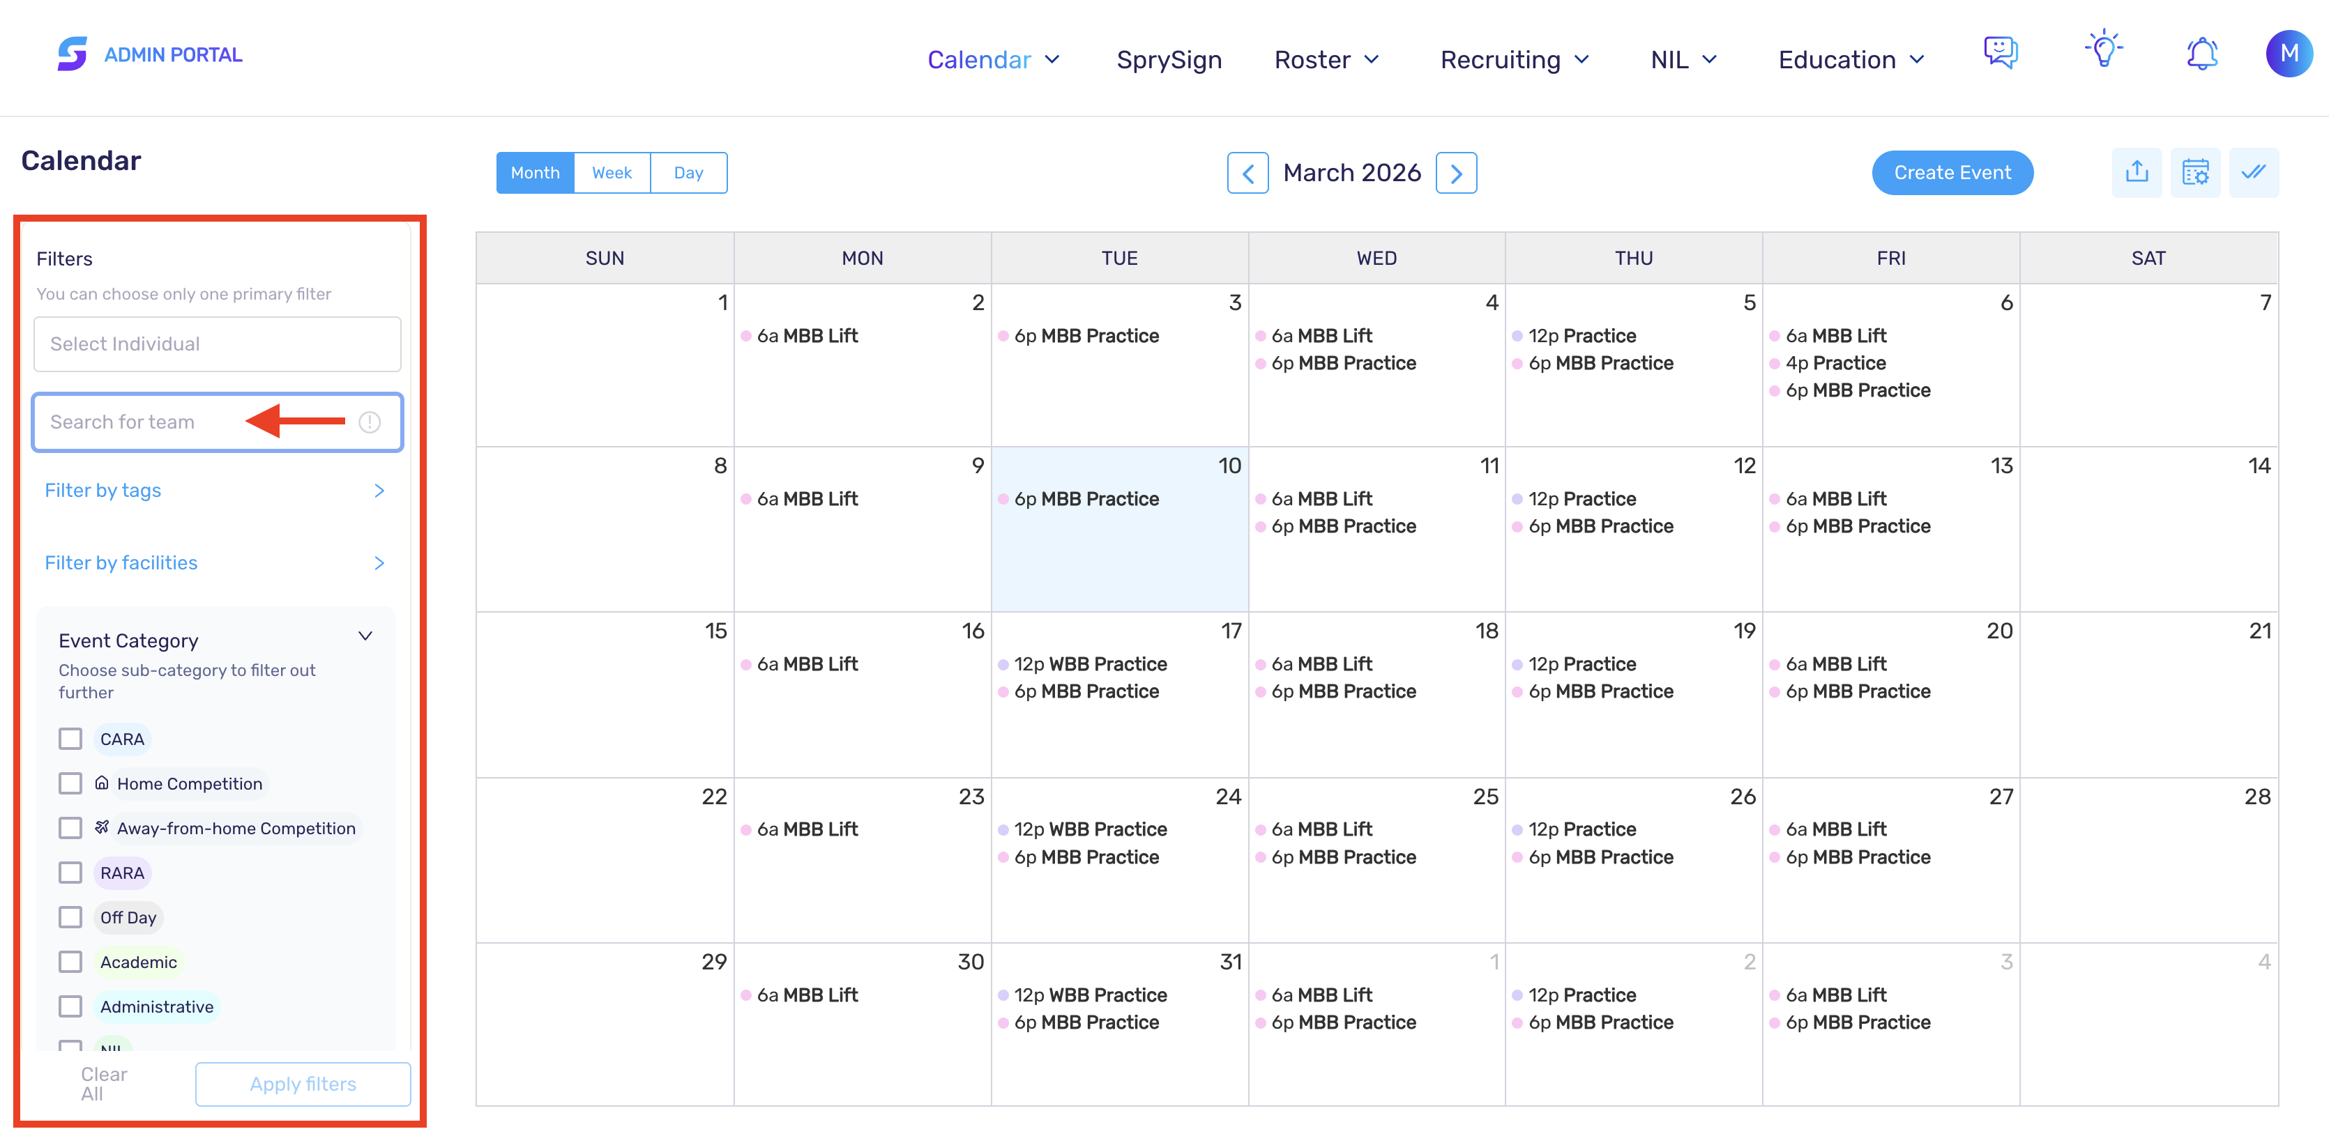Check the Administrative category checkbox
The height and width of the screenshot is (1136, 2329).
click(x=70, y=1006)
